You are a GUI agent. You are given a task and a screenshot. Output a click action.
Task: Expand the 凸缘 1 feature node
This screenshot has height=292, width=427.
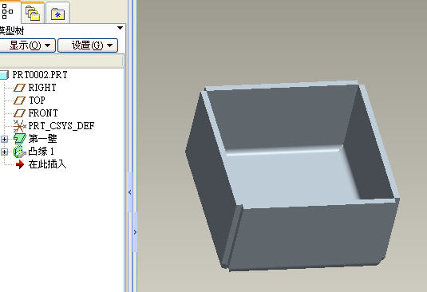4,152
